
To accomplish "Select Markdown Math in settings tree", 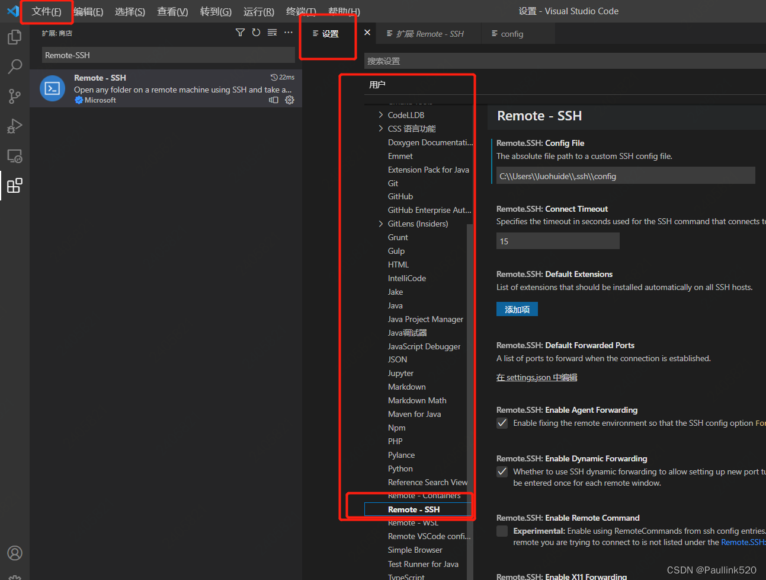I will pos(418,400).
